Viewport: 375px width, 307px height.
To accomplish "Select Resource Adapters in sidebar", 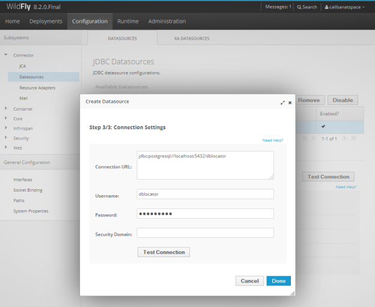I will tap(37, 88).
